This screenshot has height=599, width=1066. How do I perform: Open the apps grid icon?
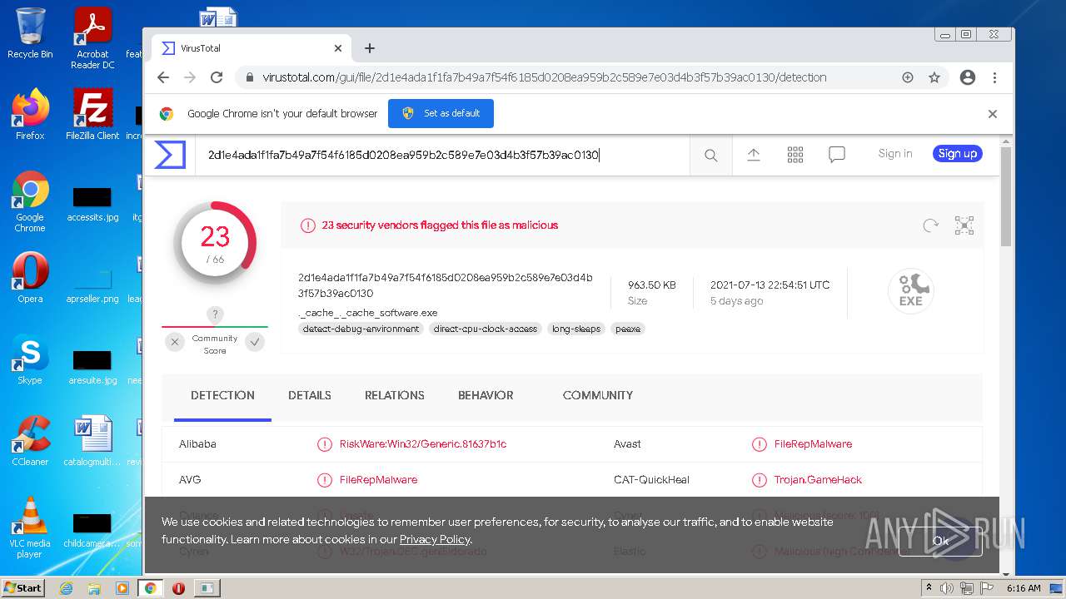[795, 154]
